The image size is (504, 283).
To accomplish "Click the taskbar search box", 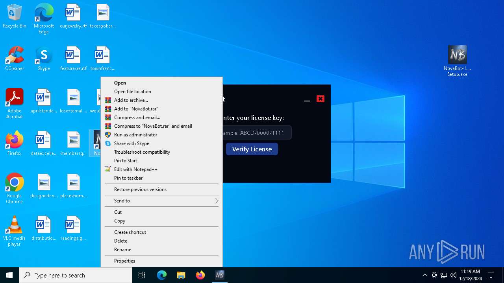I will pyautogui.click(x=76, y=275).
